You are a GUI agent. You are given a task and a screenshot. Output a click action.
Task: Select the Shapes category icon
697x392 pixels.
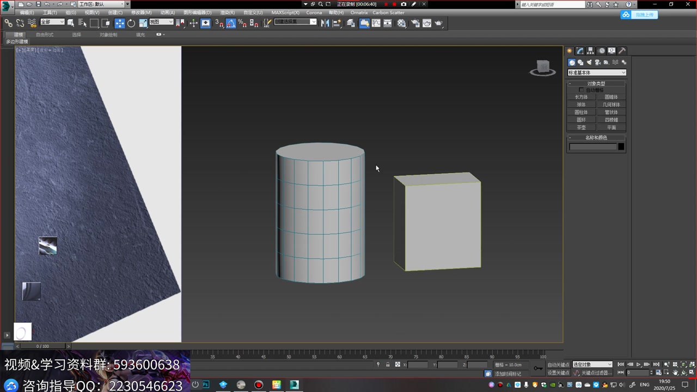tap(580, 62)
